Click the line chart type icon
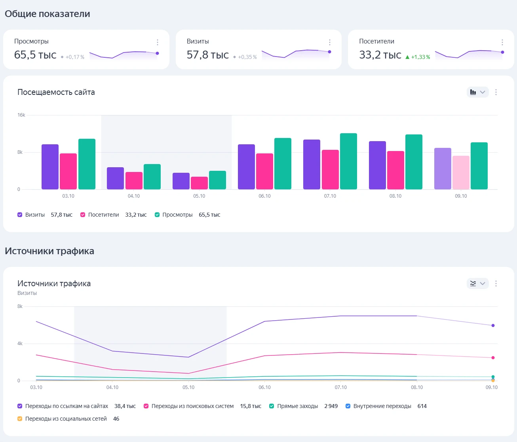Screen dimensions: 517x442 473,283
